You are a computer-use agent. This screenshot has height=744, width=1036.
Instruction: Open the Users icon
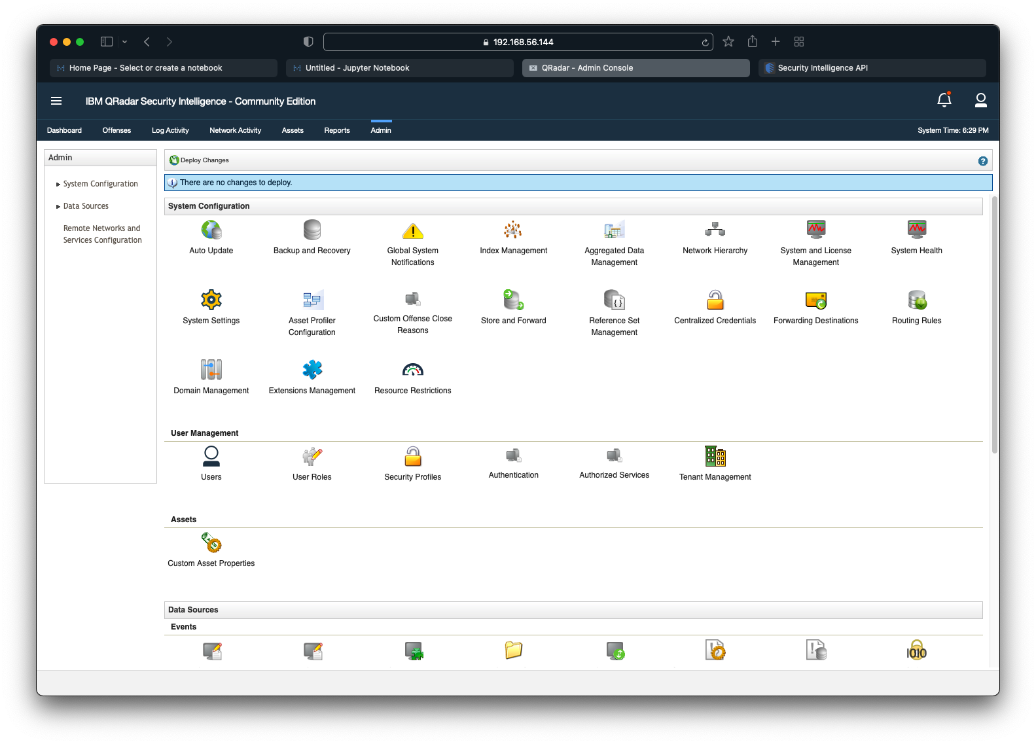[x=211, y=456]
